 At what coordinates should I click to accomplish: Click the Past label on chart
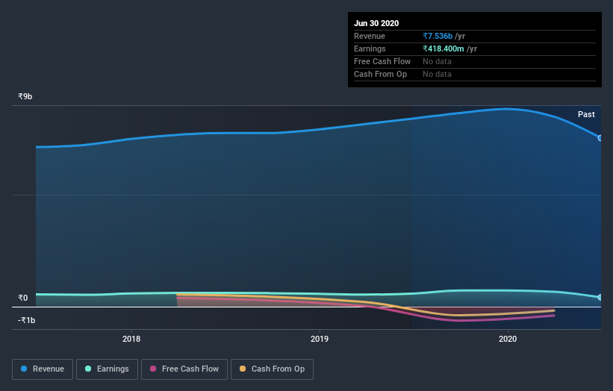coord(586,114)
